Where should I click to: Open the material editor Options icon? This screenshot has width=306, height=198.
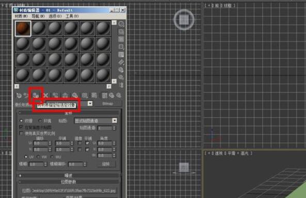point(121,70)
